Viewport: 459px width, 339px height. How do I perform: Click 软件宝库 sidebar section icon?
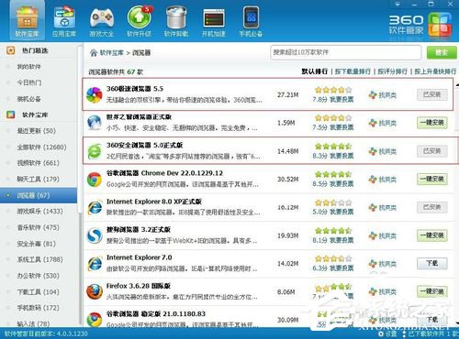pyautogui.click(x=10, y=115)
